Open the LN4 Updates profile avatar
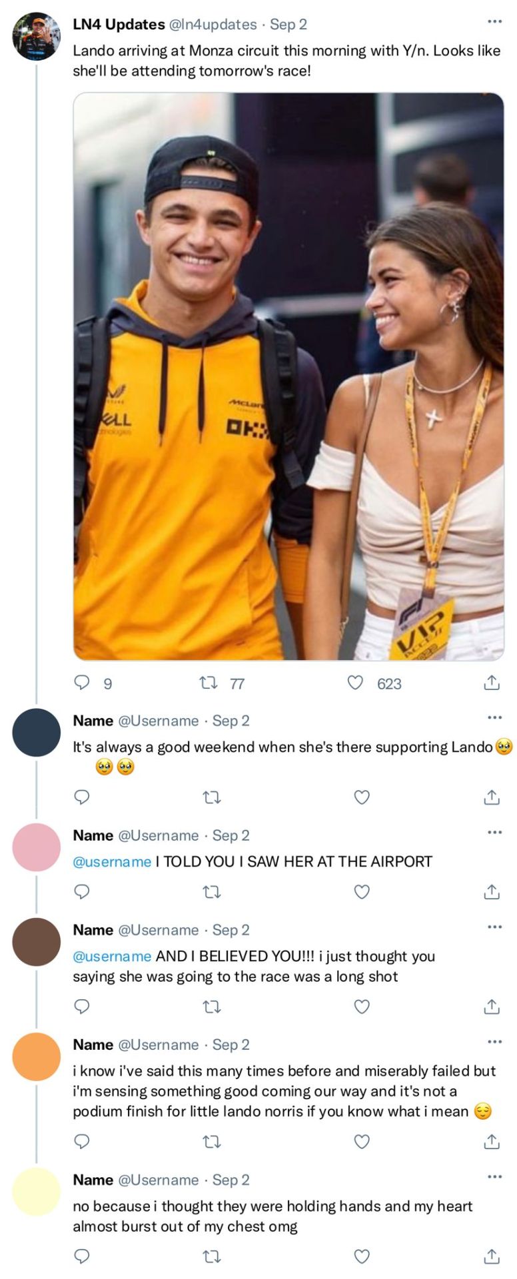 pos(36,37)
